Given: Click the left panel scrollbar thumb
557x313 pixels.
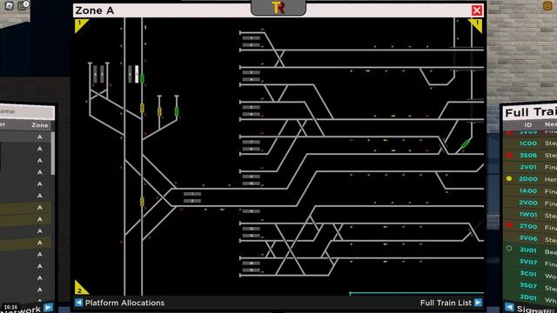Looking at the screenshot, I should point(53,153).
